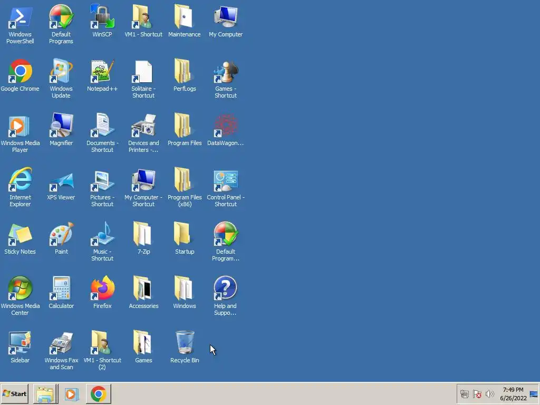Image resolution: width=540 pixels, height=405 pixels.
Task: Click the Paint shortcut icon
Action: tap(61, 234)
